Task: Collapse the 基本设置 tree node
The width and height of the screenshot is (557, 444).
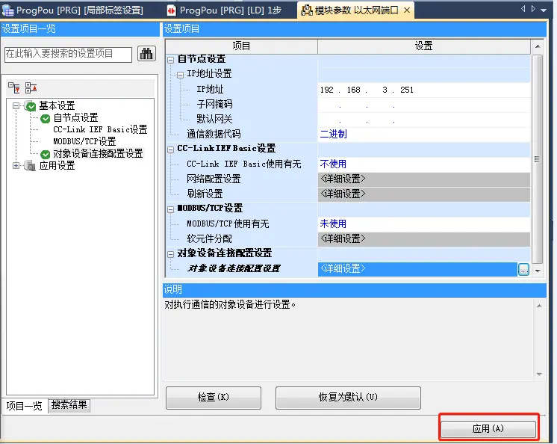Action: click(x=16, y=106)
